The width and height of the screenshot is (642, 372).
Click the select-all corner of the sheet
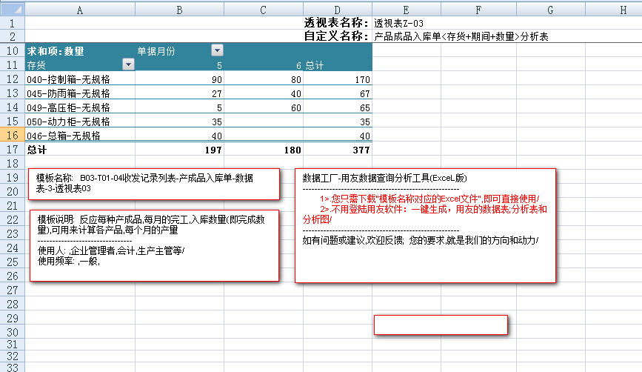pos(13,9)
